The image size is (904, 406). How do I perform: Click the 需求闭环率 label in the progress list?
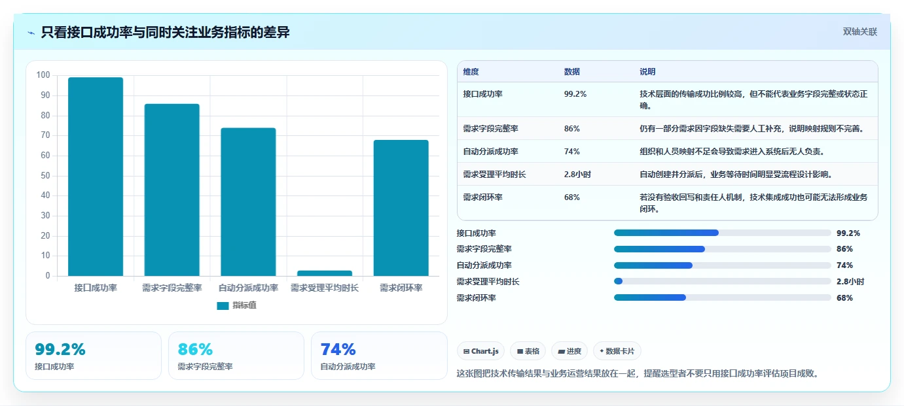click(x=476, y=298)
